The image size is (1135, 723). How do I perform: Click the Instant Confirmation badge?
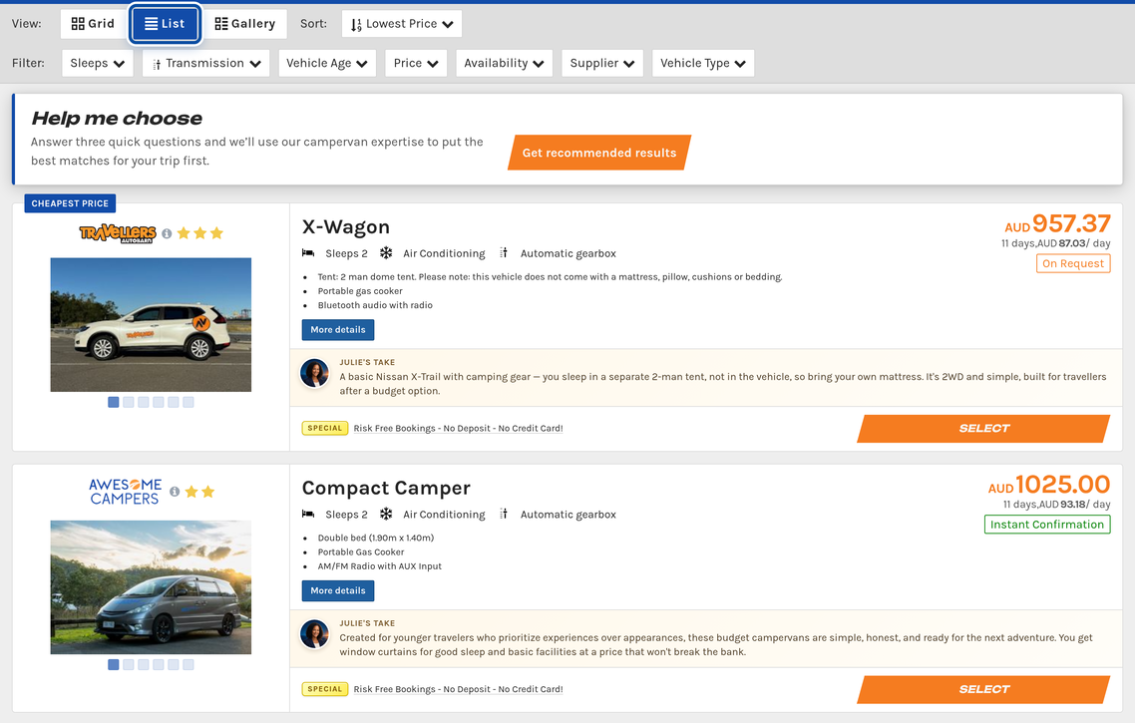point(1046,525)
